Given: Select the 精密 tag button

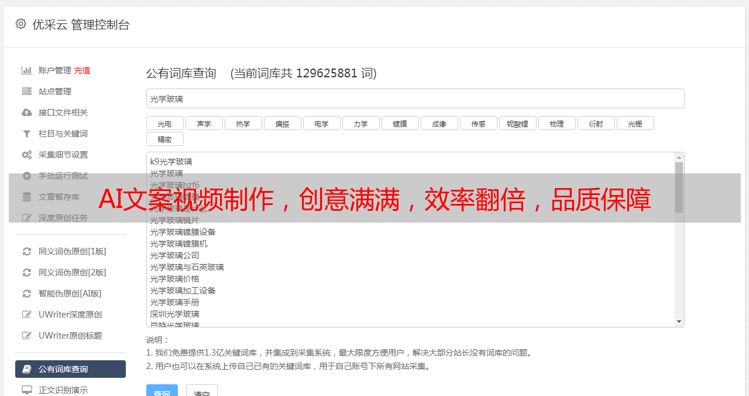Looking at the screenshot, I should click(x=164, y=139).
